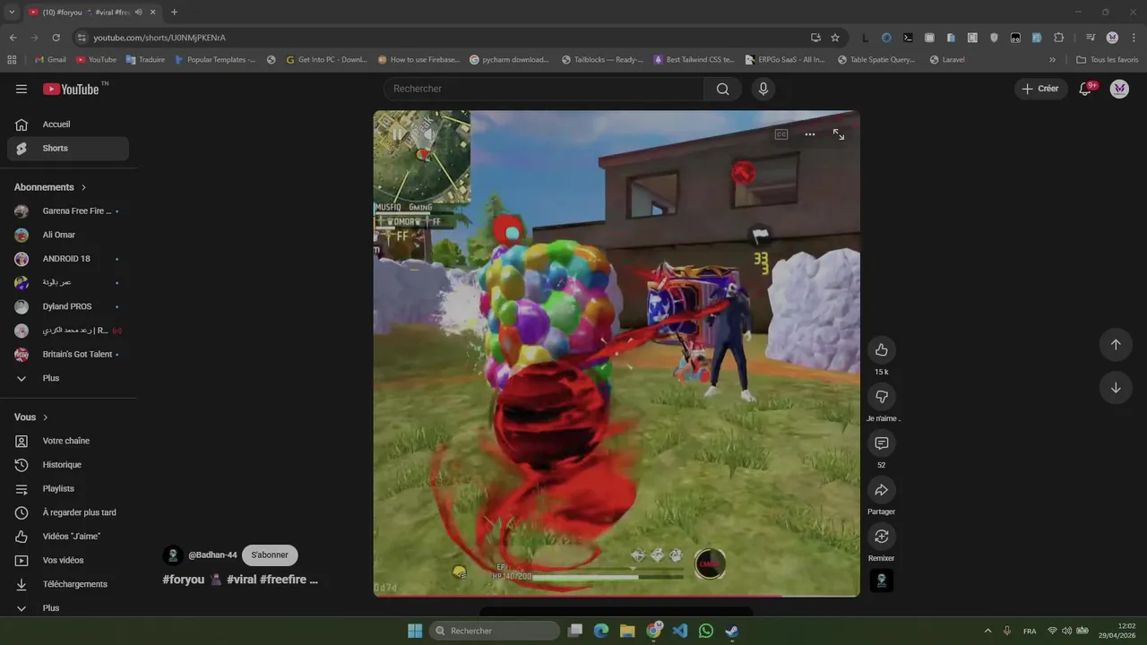Open Téléchargements in the sidebar
Viewport: 1147px width, 645px height.
point(68,584)
